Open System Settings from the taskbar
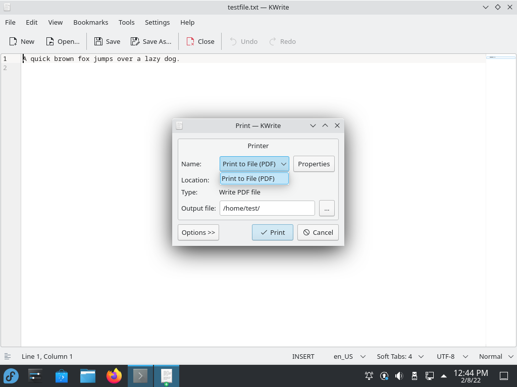Screen dimensions: 517x387 pos(35,376)
